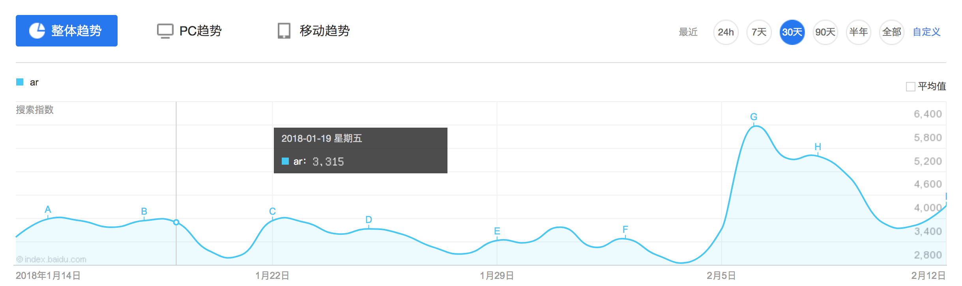
Task: Click marker E near 1月29日
Action: [x=497, y=231]
